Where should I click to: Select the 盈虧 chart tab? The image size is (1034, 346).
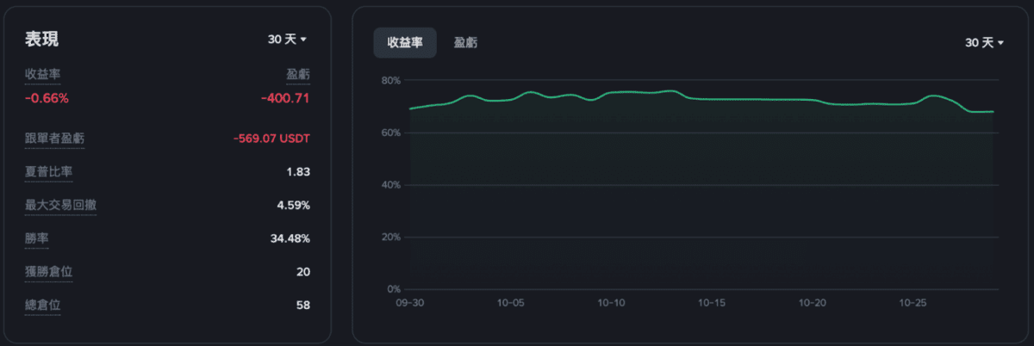click(466, 43)
